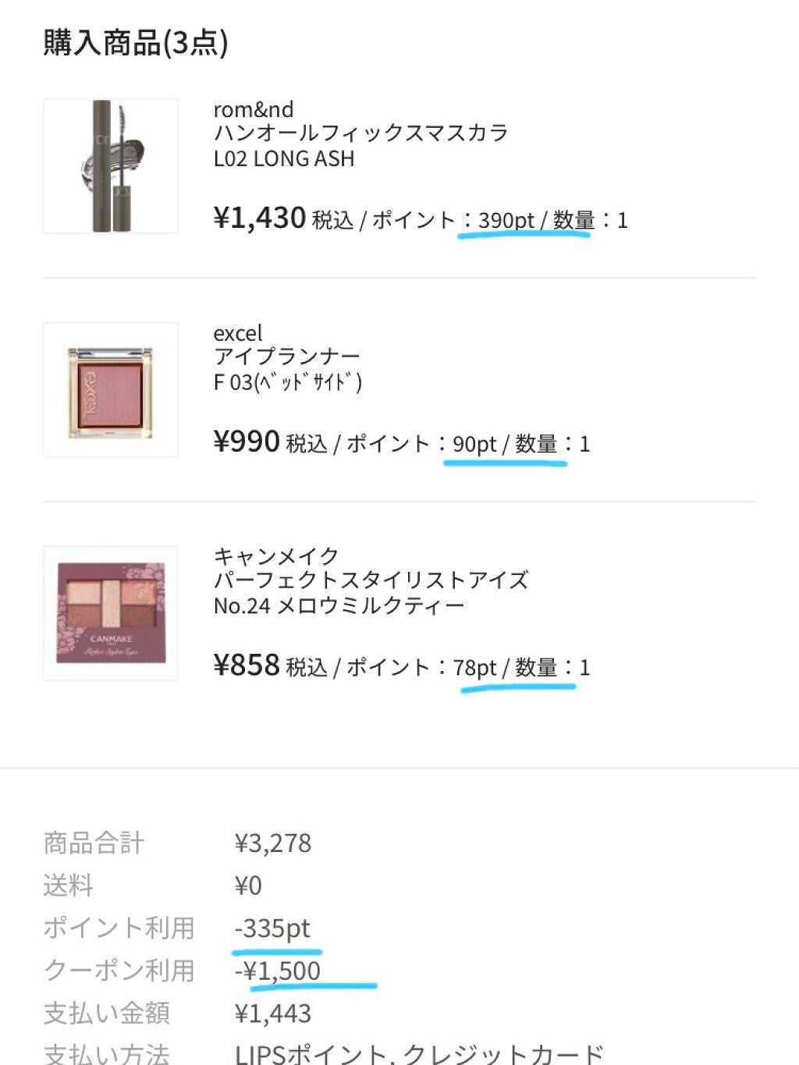The width and height of the screenshot is (799, 1065).
Task: Tap the 商品合計 ¥3,278 amount
Action: coord(273,843)
